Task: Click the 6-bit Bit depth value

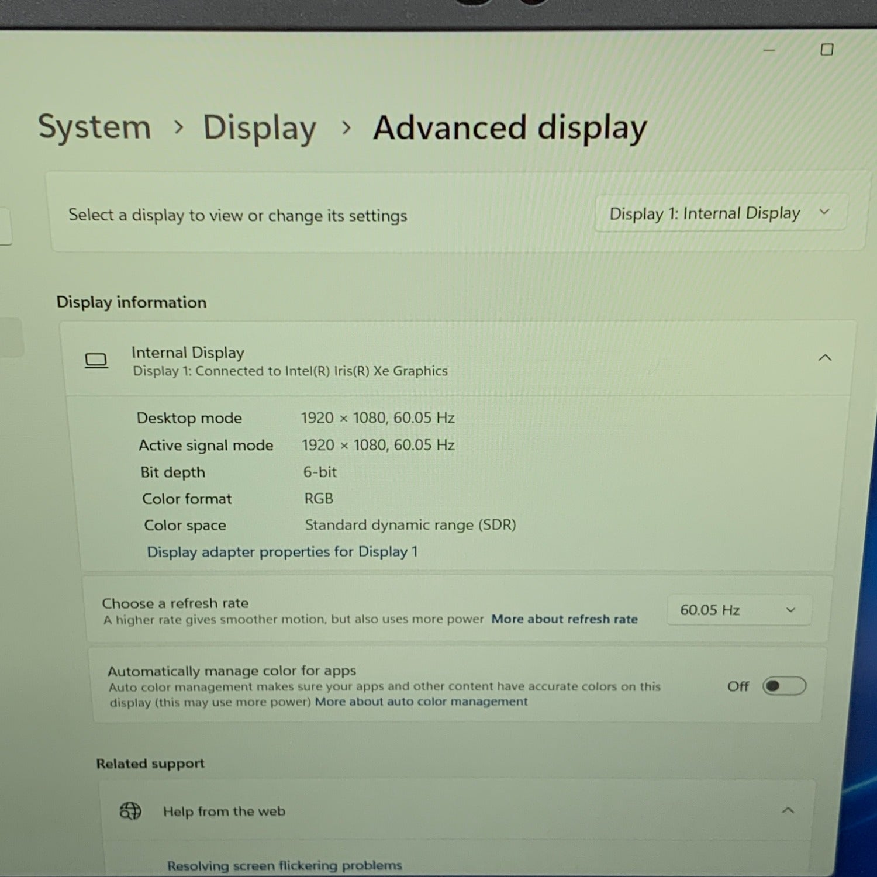Action: [x=320, y=472]
